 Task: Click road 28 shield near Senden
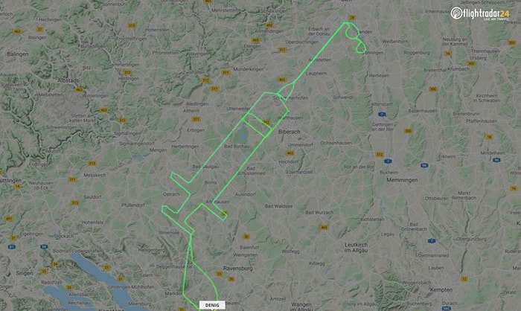(352, 17)
